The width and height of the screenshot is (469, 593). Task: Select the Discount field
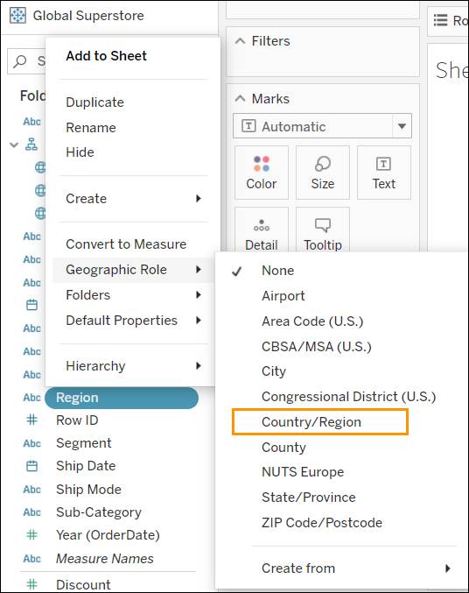click(83, 584)
